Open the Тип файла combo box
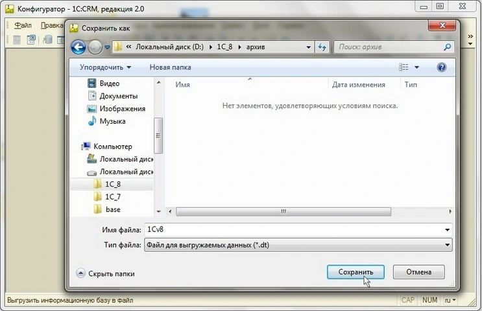482x311 pixels. [298, 245]
